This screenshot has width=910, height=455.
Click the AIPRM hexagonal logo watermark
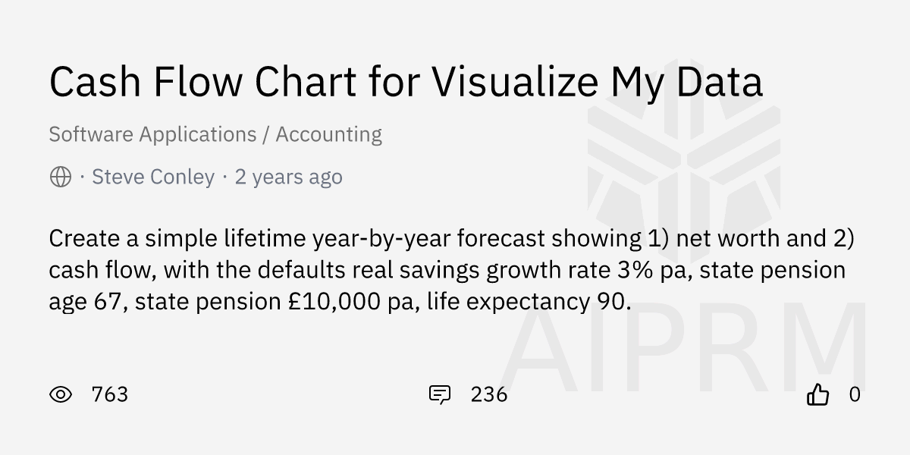point(685,164)
